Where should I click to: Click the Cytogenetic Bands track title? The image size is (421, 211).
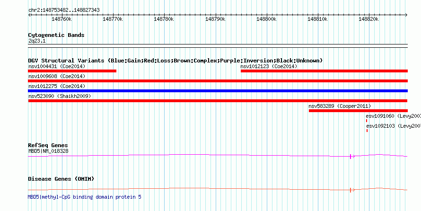pos(56,35)
